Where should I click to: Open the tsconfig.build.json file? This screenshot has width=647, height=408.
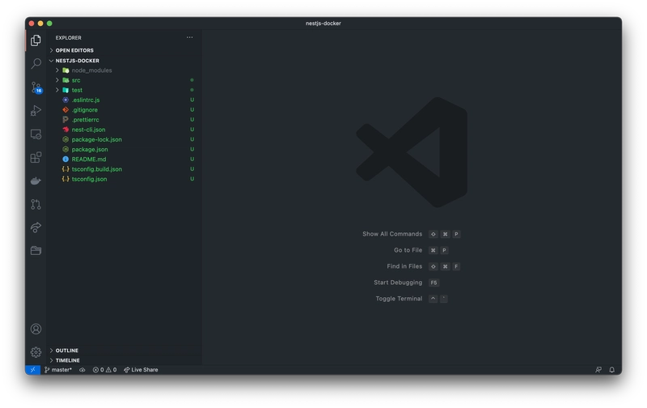[124, 169]
